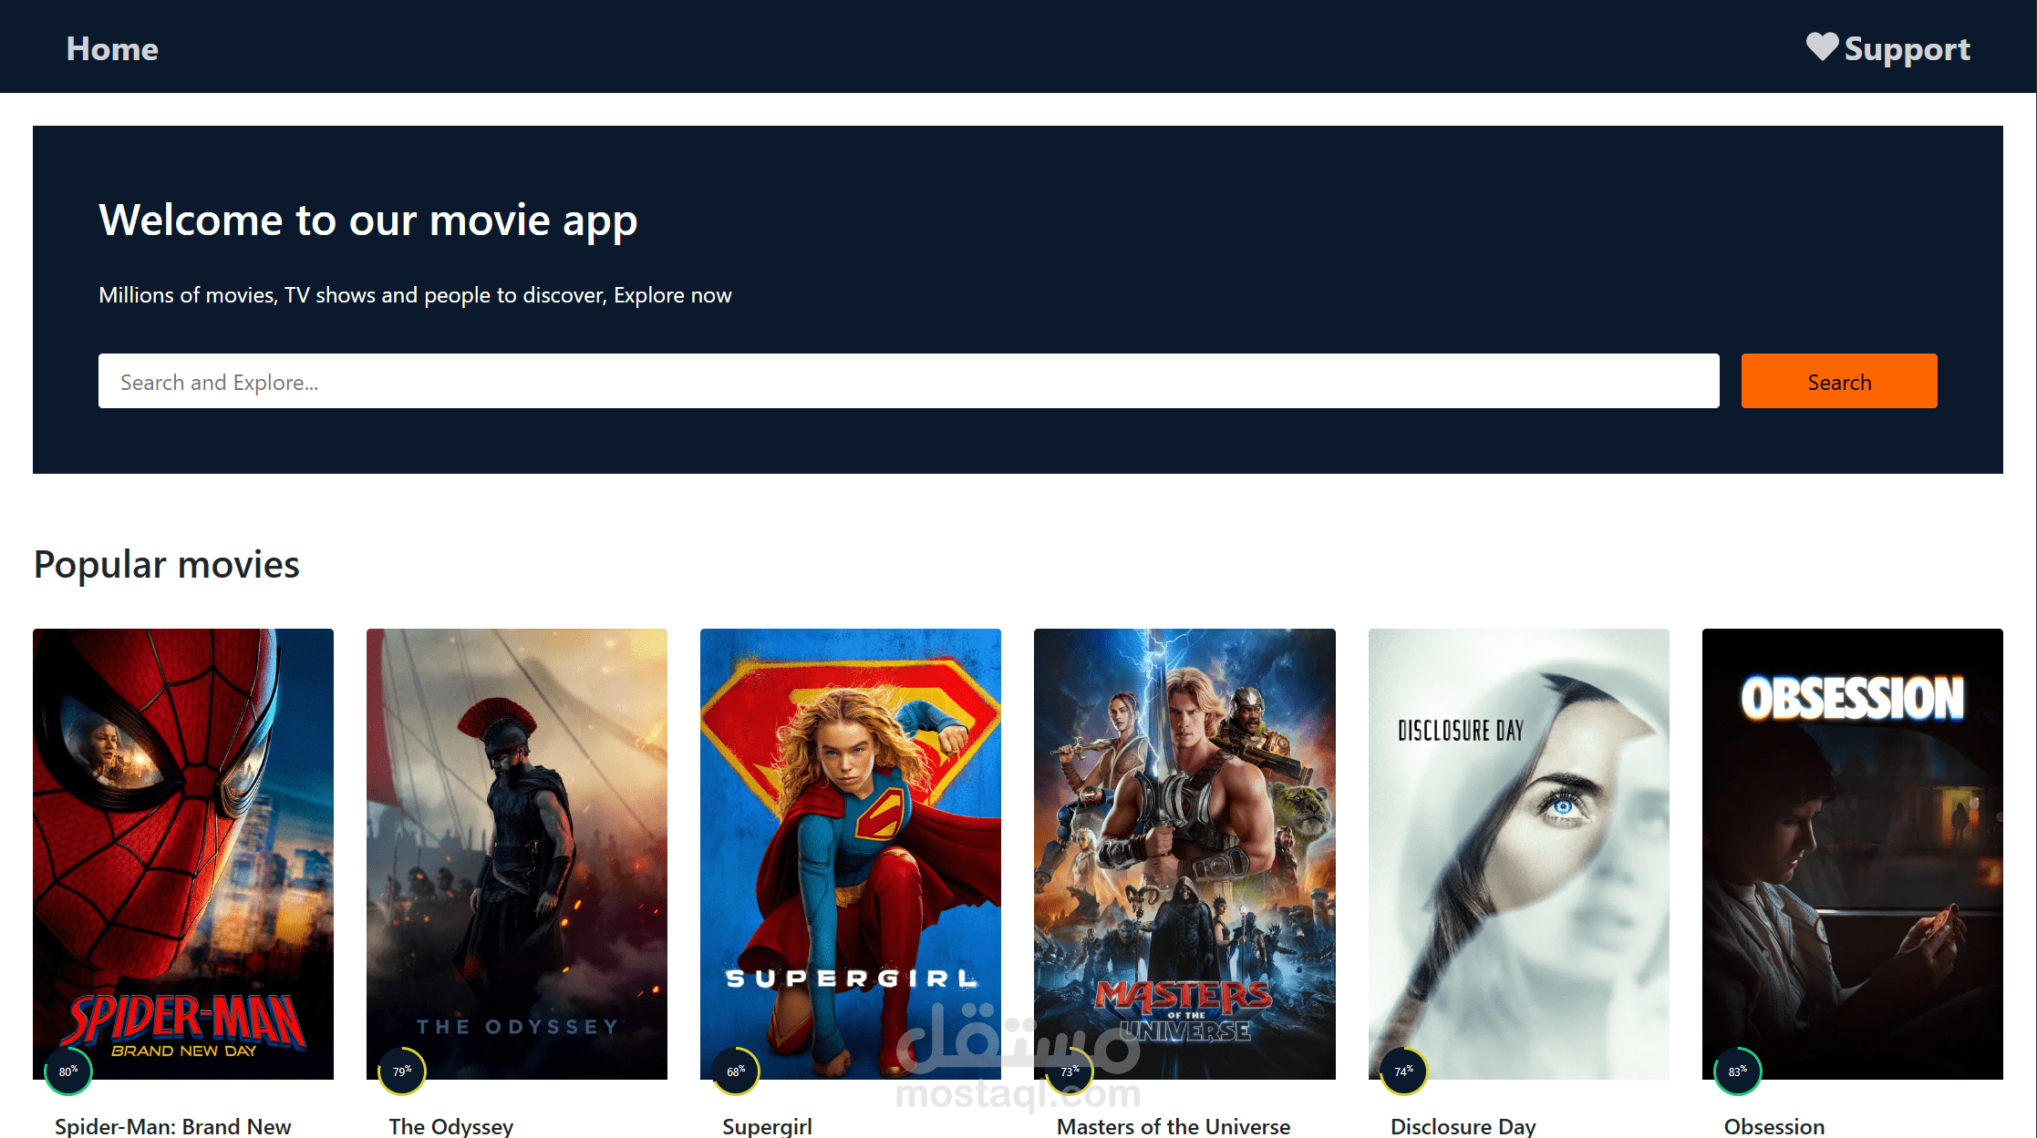Click the 74% rating circle on Disclosure Day

point(1403,1071)
